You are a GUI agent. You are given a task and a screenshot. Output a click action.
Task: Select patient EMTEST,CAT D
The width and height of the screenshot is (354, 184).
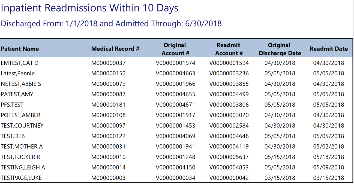(x=20, y=63)
